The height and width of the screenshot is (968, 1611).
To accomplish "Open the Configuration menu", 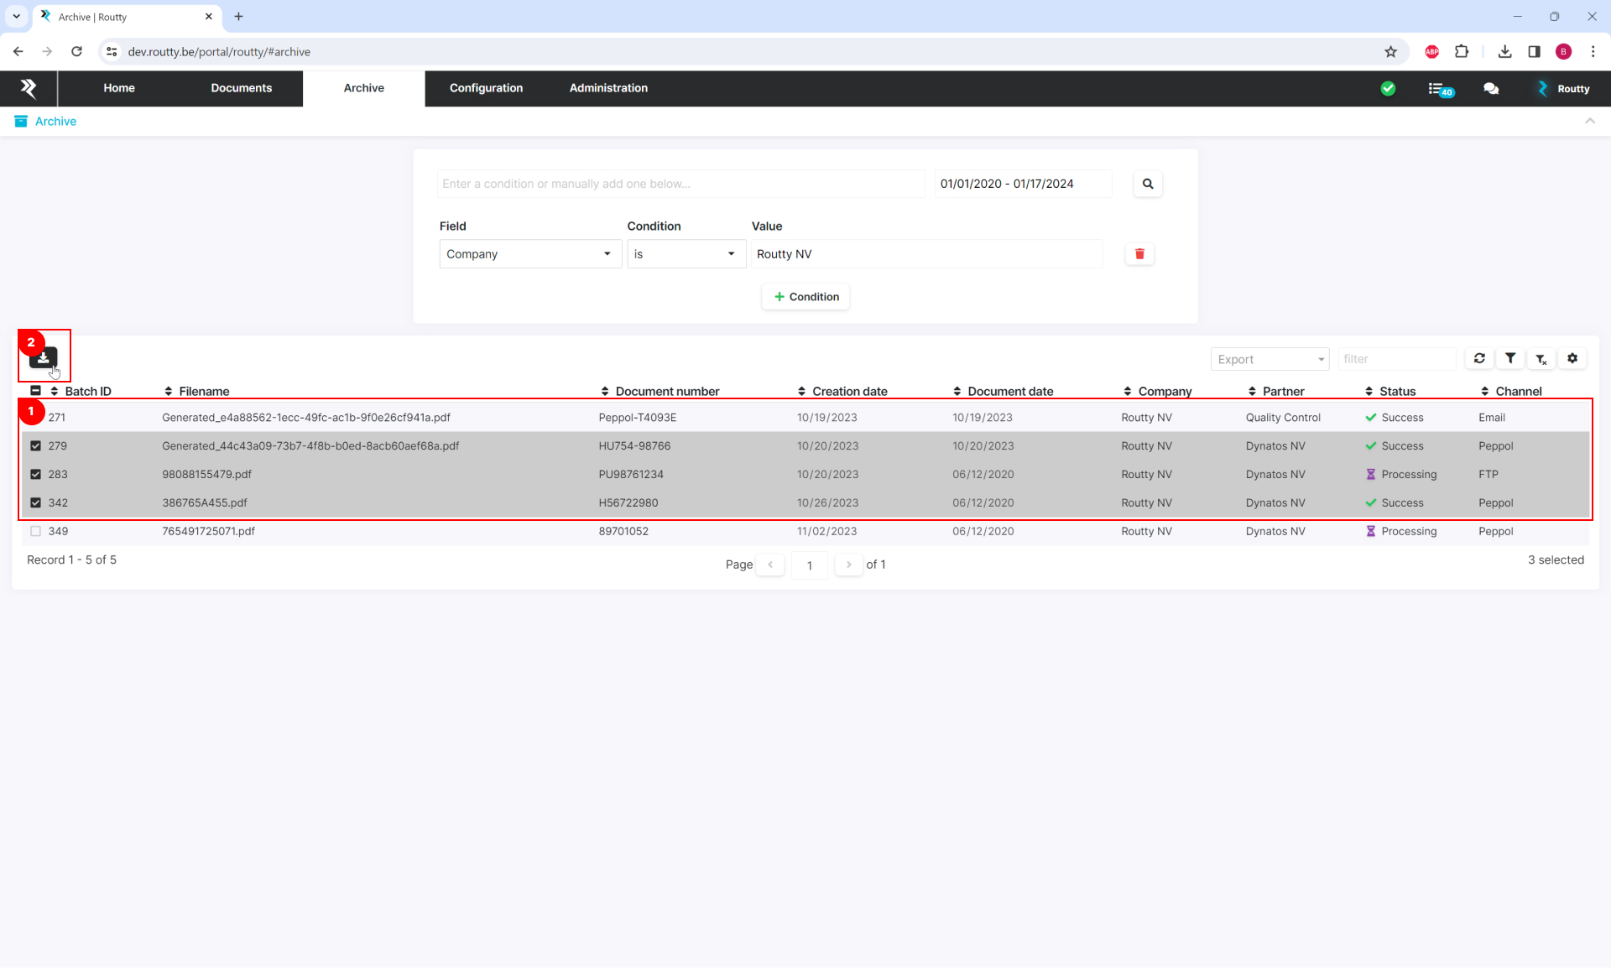I will coord(486,88).
